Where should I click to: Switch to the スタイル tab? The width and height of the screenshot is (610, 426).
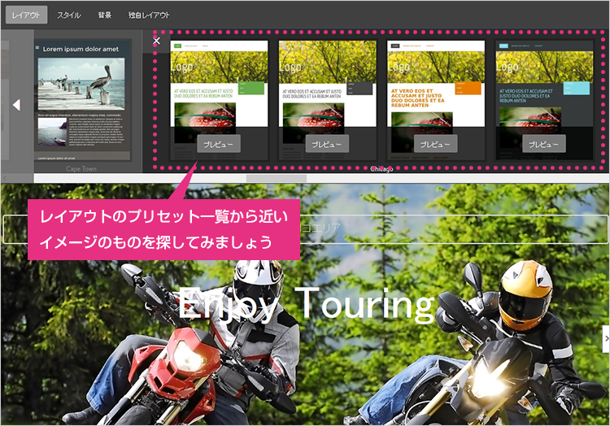(x=69, y=15)
